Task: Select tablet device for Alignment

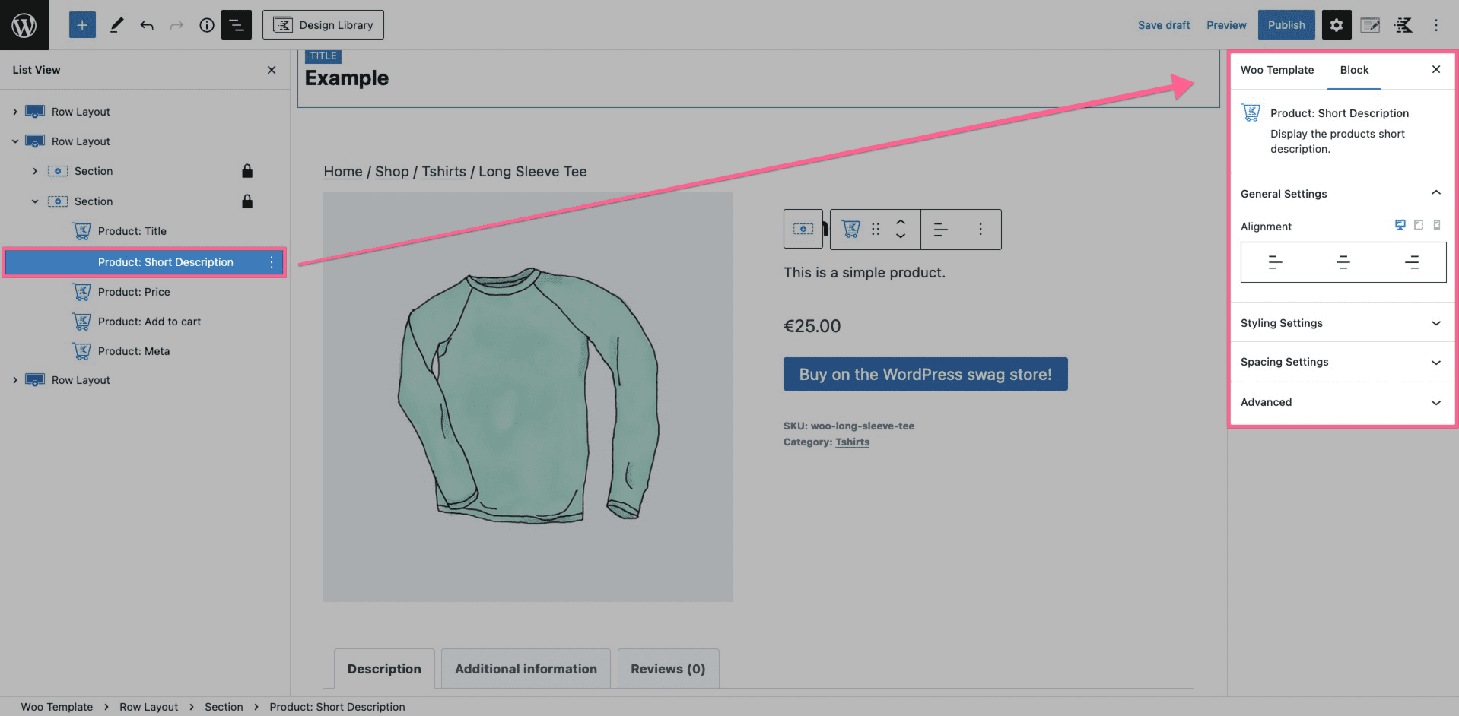Action: click(1418, 225)
